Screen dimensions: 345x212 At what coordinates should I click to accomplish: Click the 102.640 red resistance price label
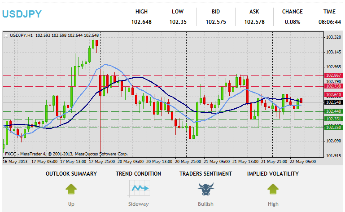coord(333,95)
